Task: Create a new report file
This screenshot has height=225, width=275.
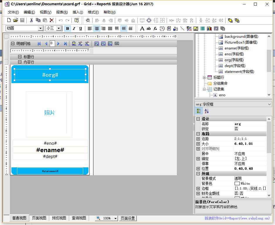Action: [9, 20]
